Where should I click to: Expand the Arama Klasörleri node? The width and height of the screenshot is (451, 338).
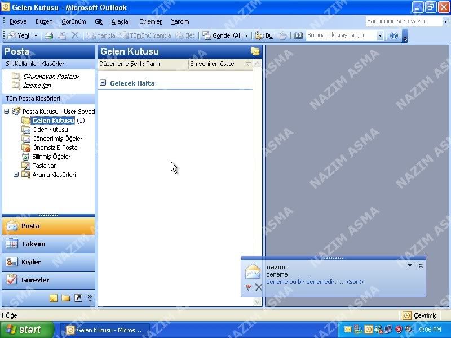[x=16, y=175]
